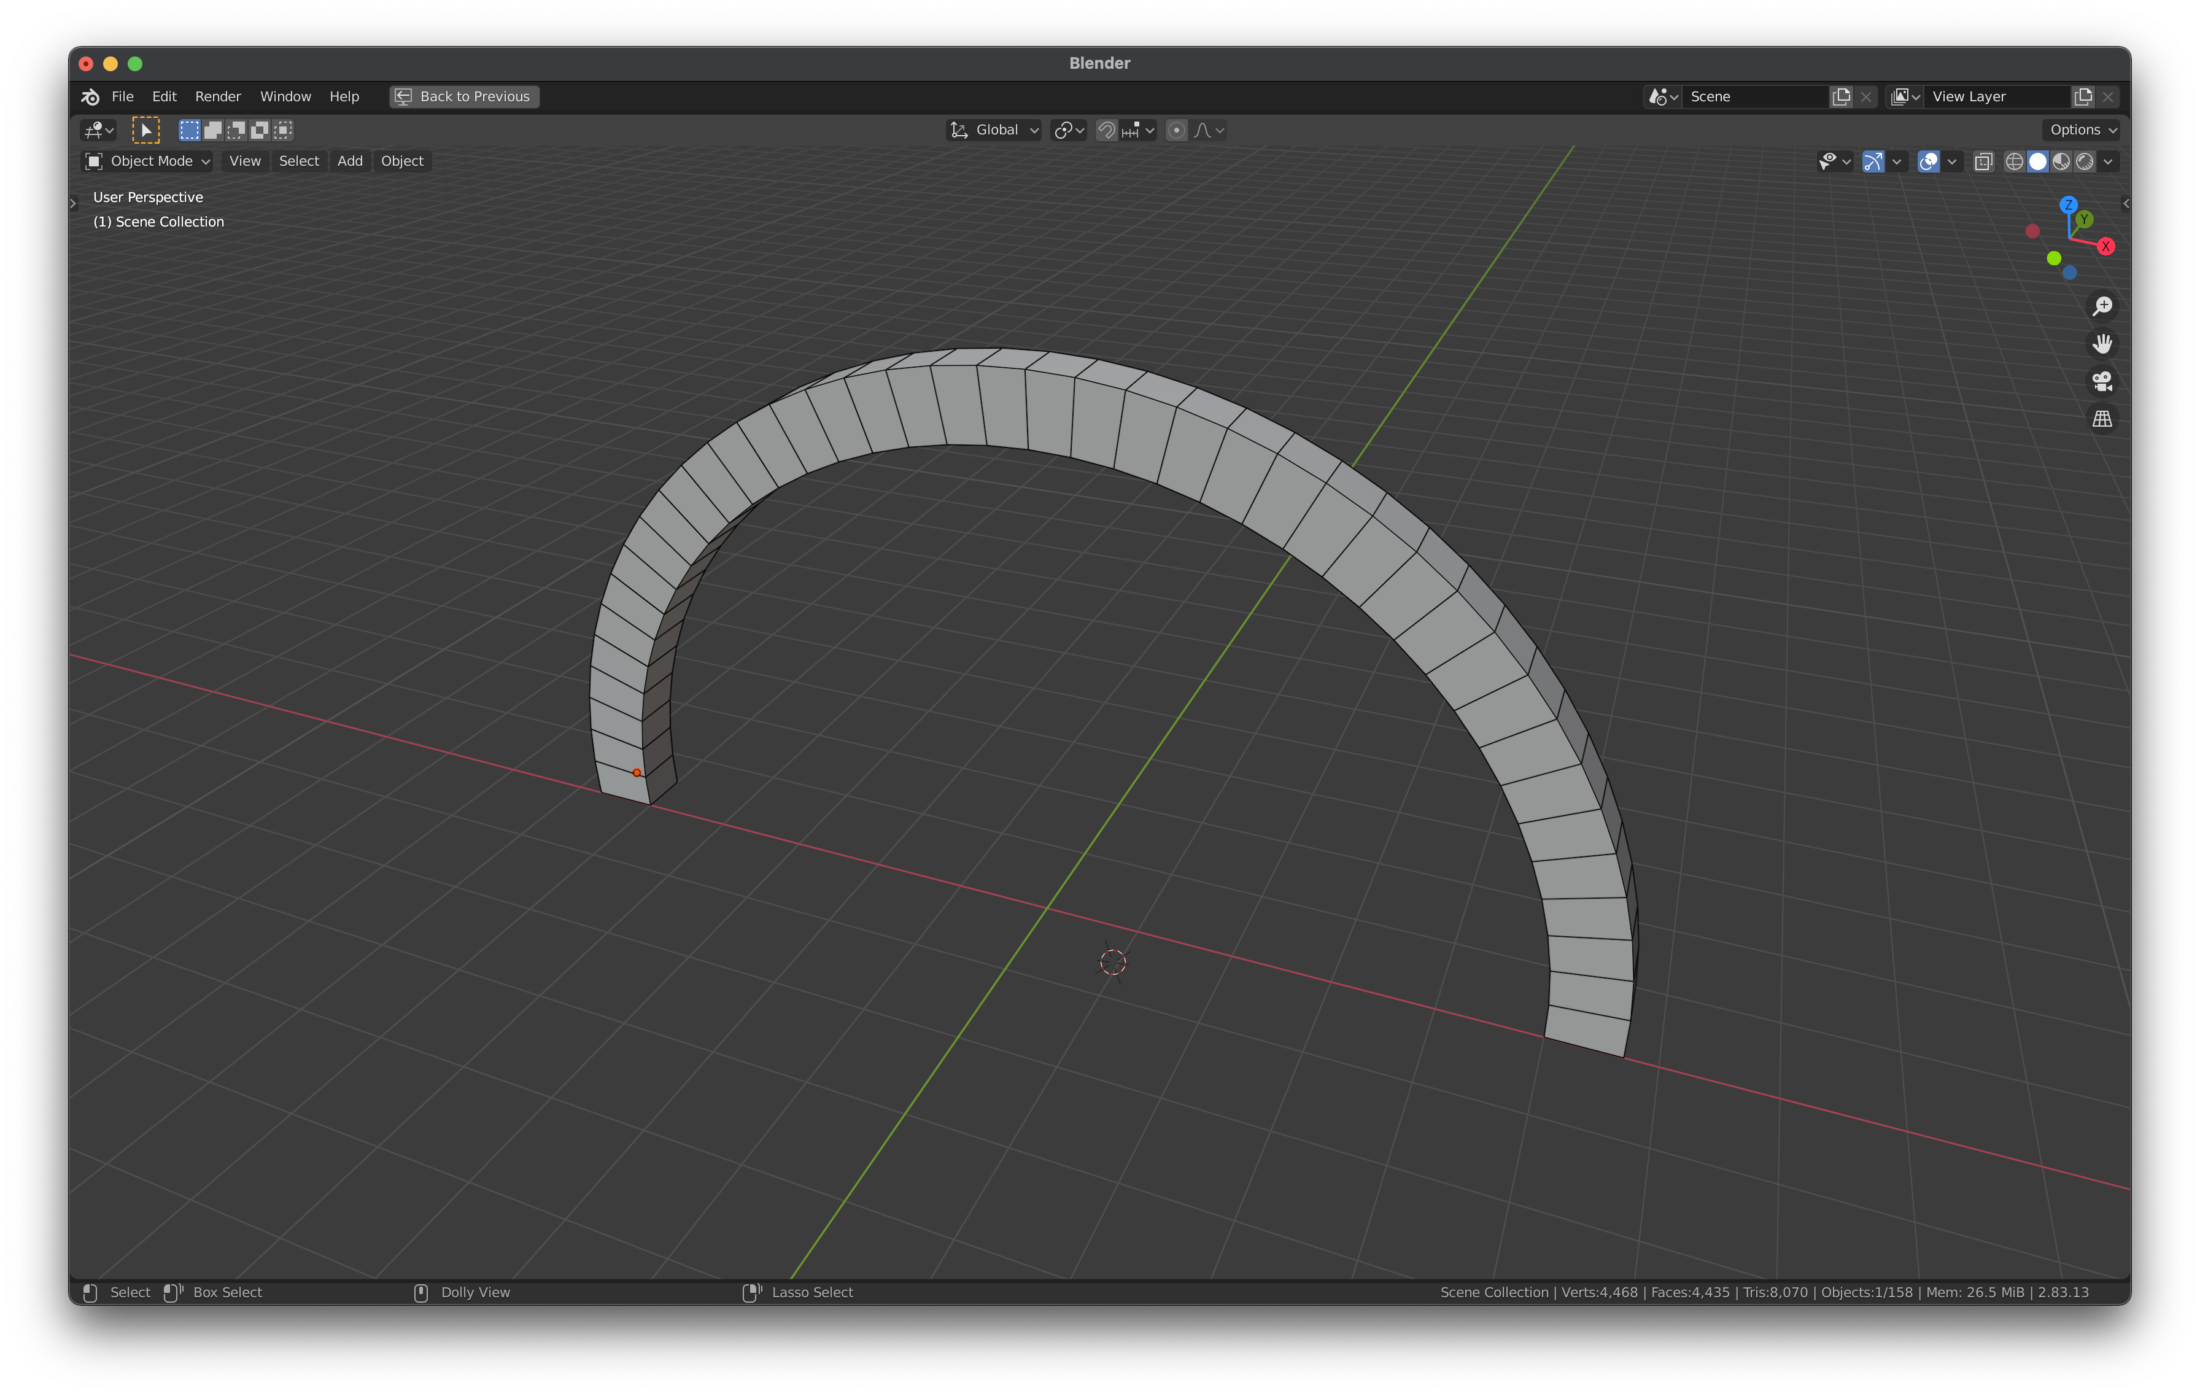Expand the left toolbar arrow
The width and height of the screenshot is (2200, 1396).
(x=74, y=204)
